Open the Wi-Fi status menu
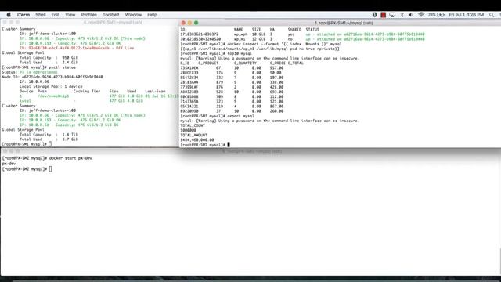Screen dimensions: 501x282 (421, 15)
